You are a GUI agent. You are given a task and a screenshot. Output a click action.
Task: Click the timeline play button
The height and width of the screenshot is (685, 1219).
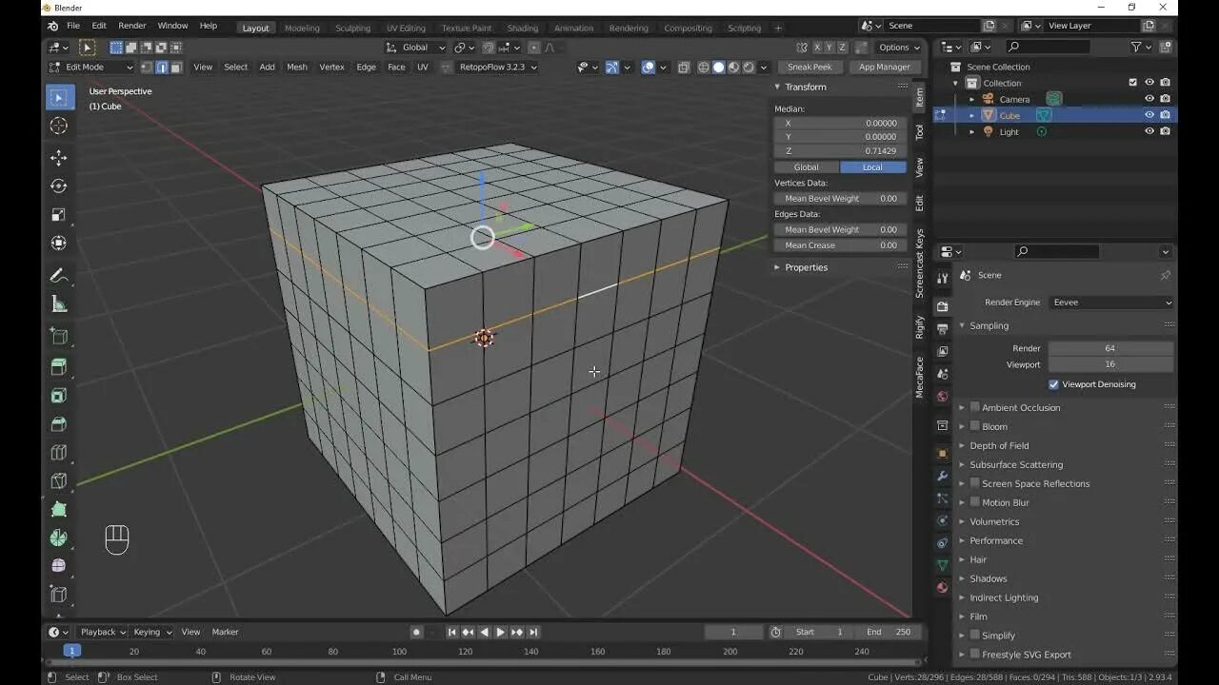pyautogui.click(x=500, y=632)
